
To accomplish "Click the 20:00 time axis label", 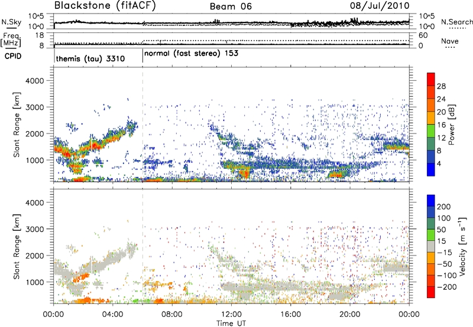I will pos(349,315).
